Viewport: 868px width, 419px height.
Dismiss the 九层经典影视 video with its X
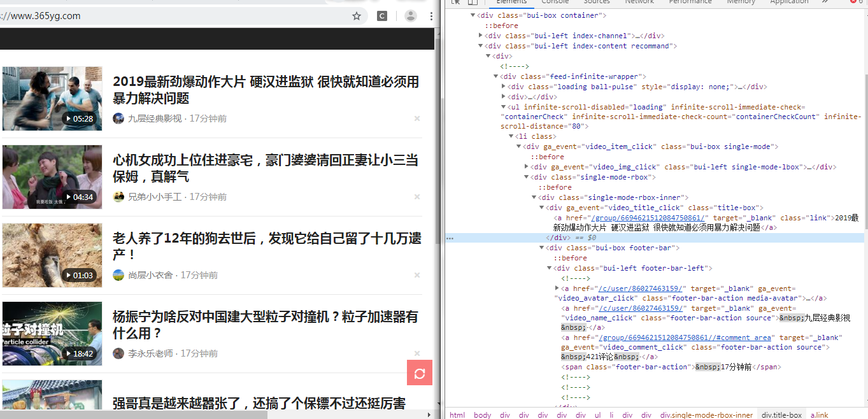tap(417, 118)
